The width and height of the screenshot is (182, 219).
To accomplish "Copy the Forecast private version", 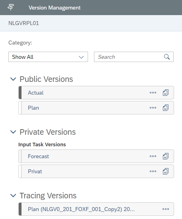I will [166, 156].
